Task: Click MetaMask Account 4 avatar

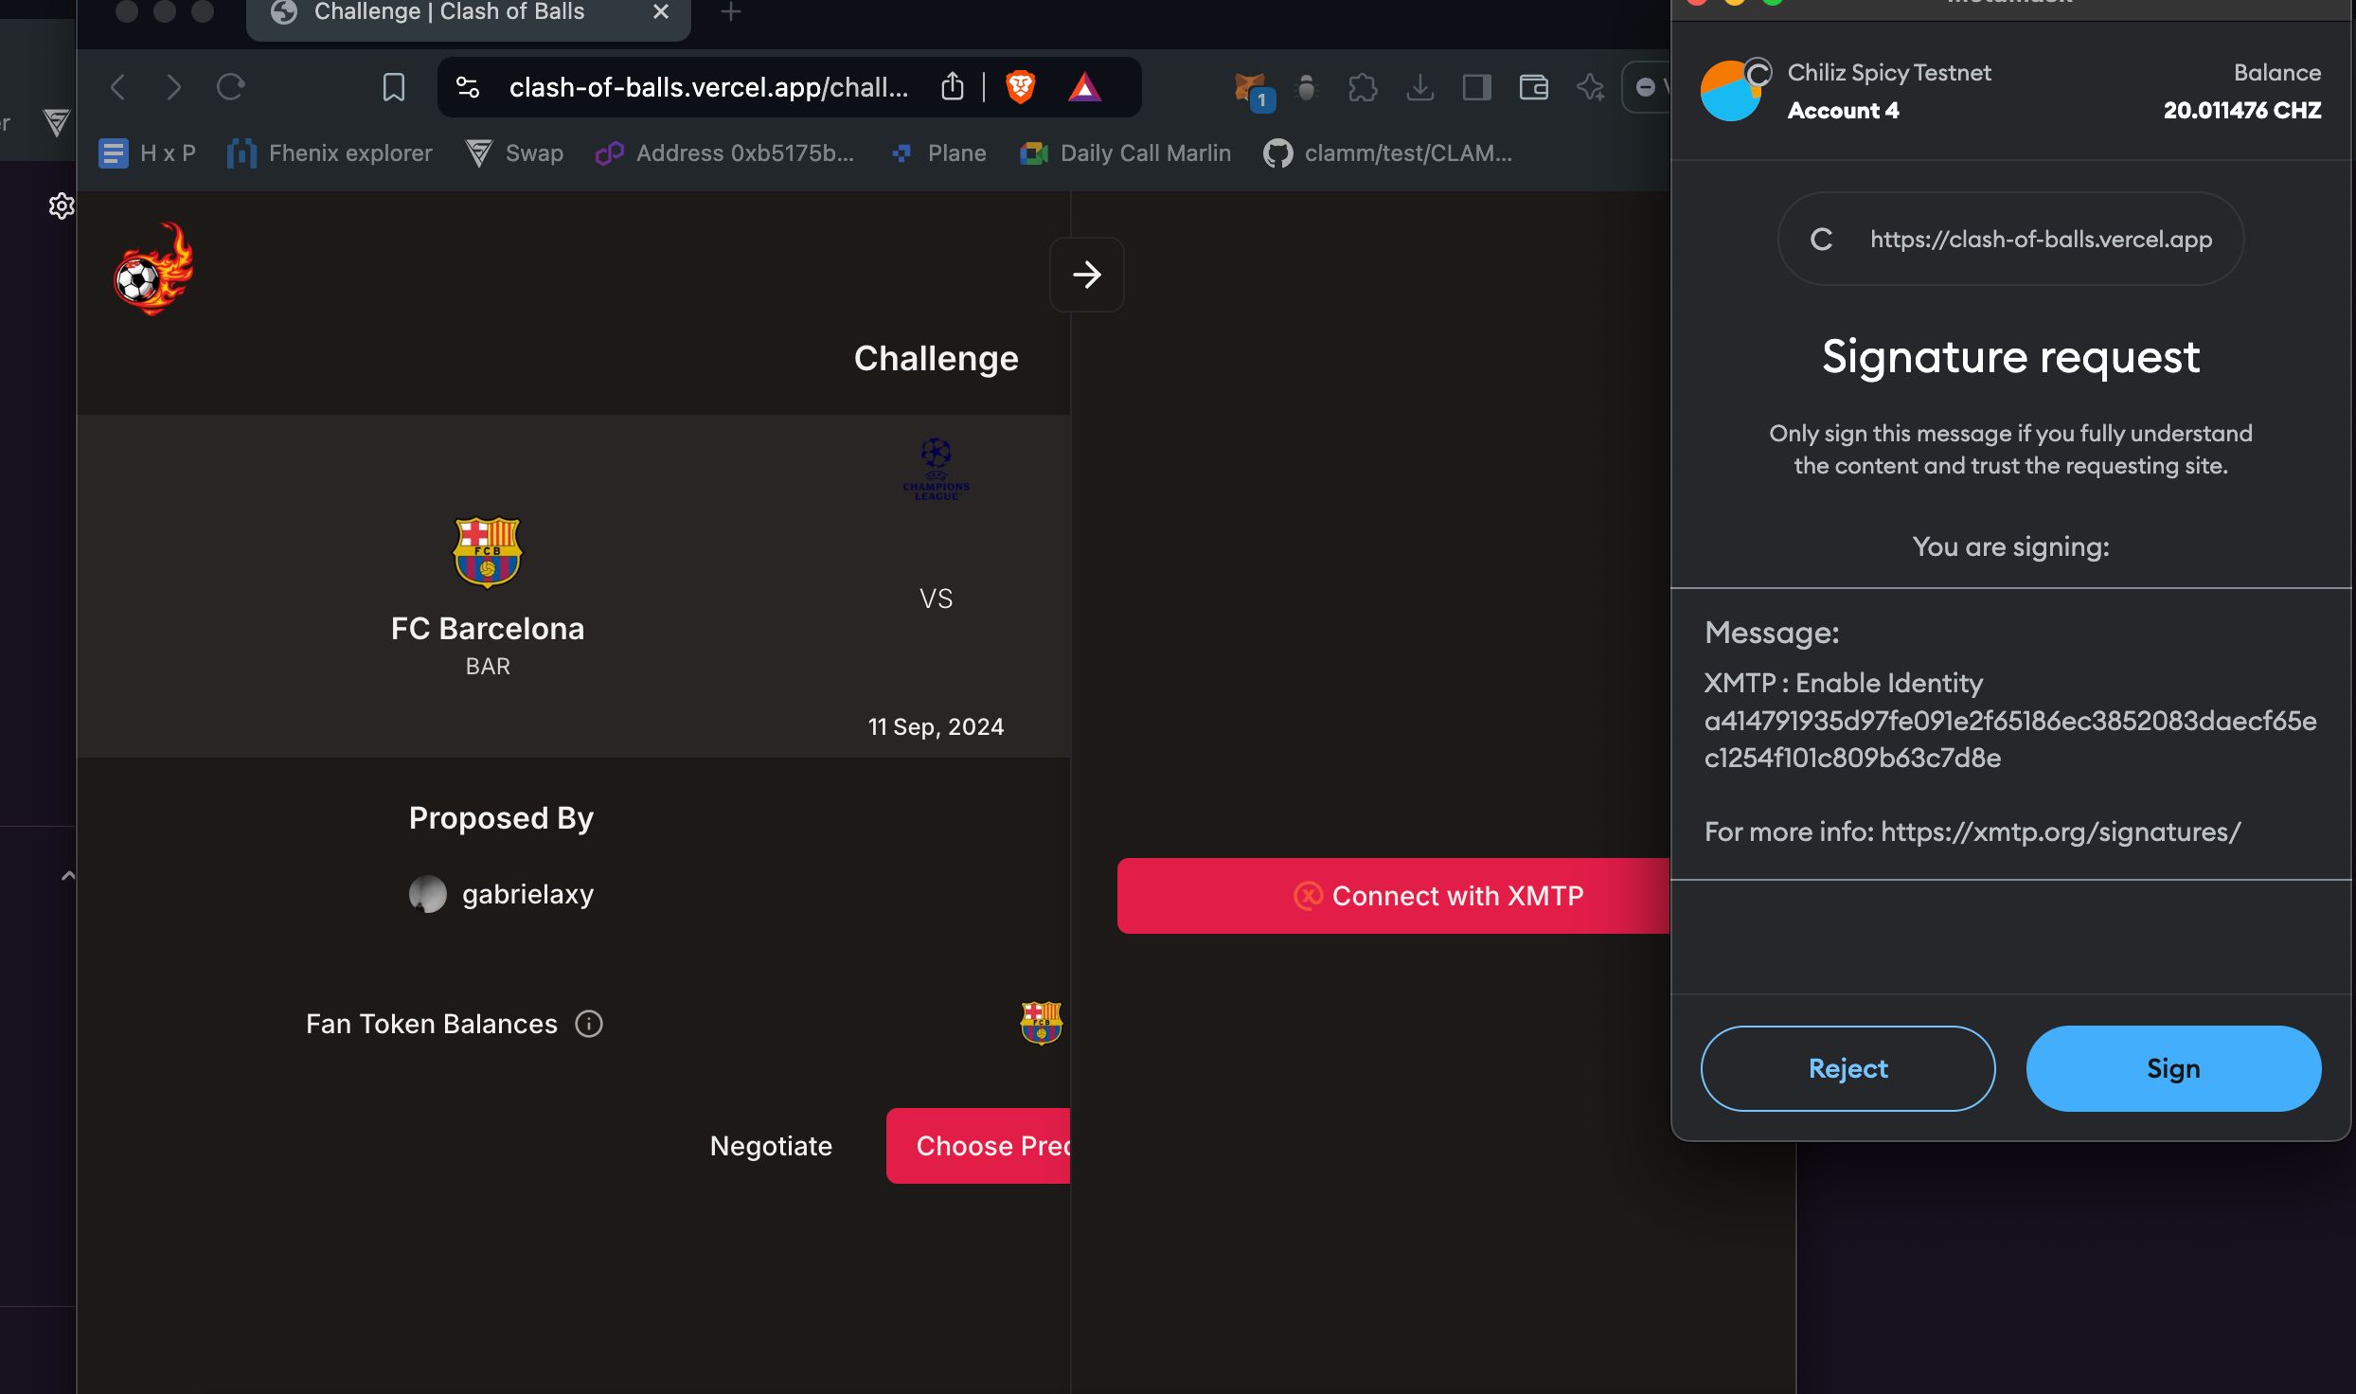Action: 1733,90
